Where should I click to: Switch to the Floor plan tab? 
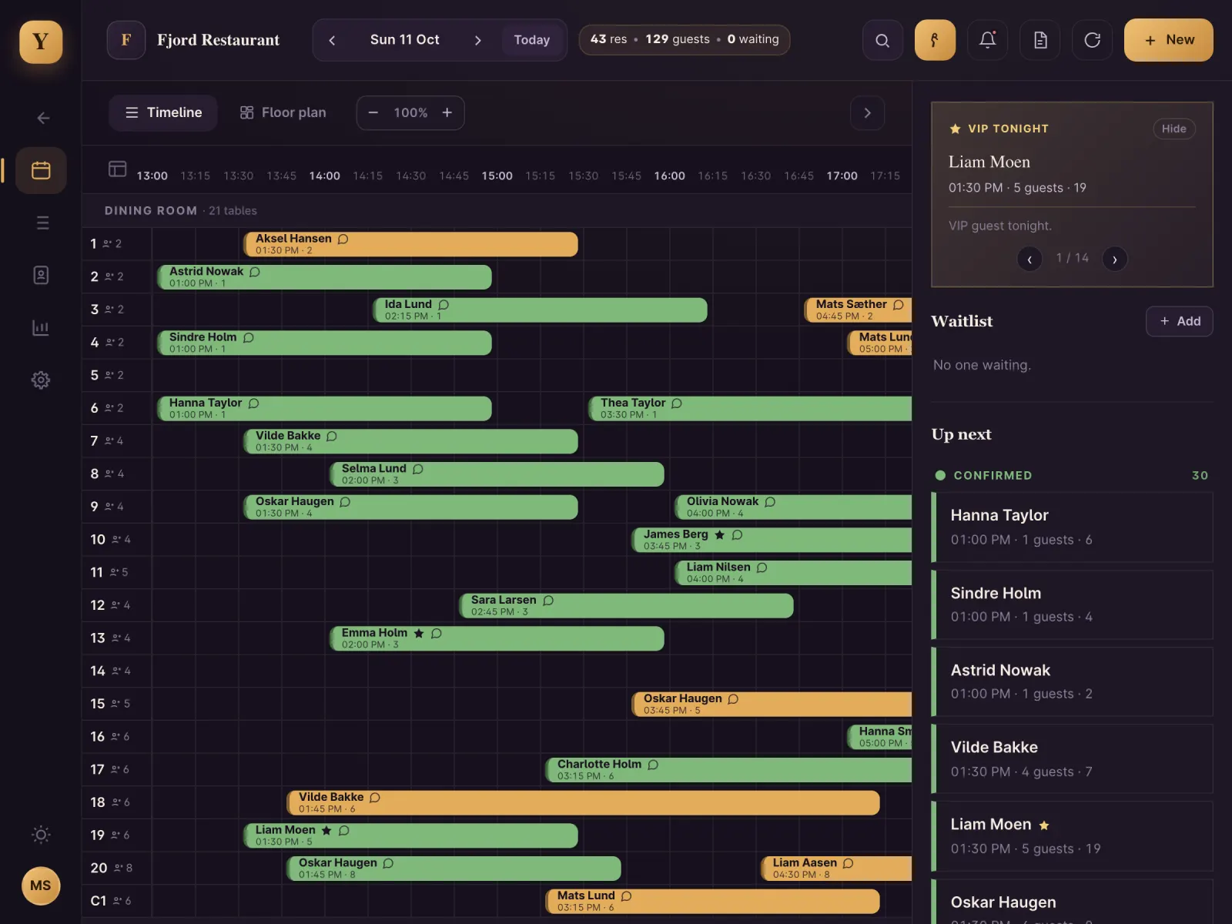[x=283, y=112]
